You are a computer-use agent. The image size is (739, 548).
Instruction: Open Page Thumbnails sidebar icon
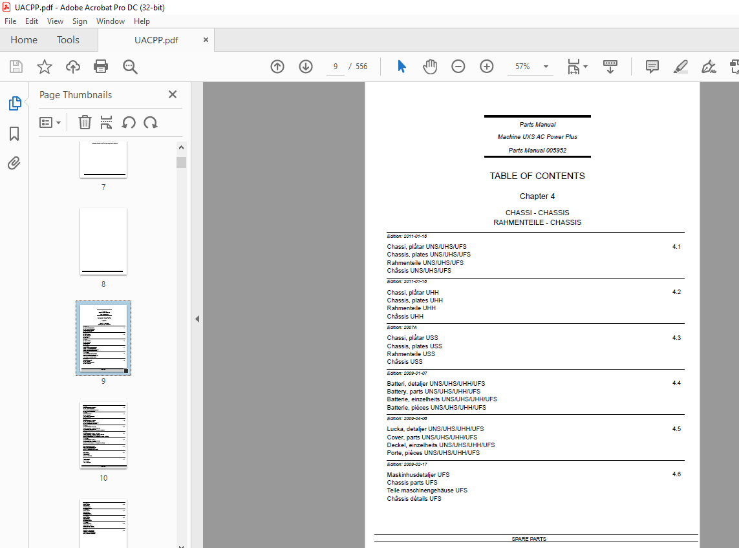[15, 103]
